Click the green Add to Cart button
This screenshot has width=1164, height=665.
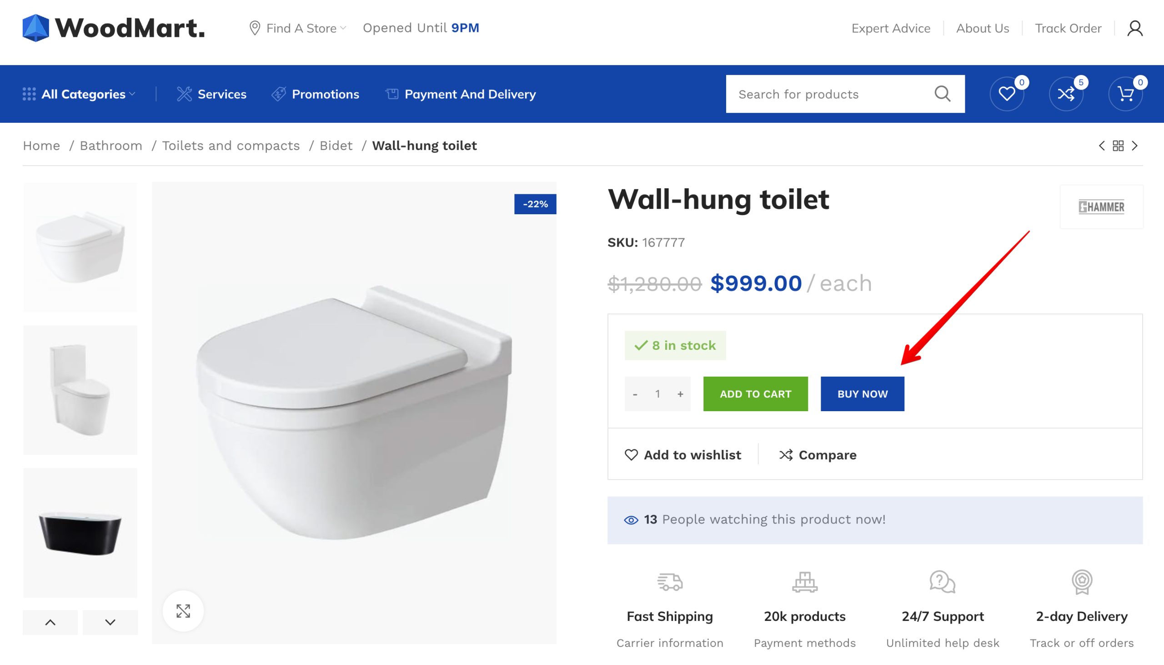pos(755,394)
